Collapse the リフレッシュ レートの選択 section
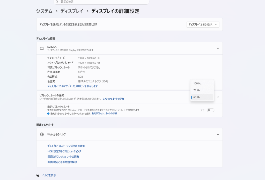265x180 pixels. (x=218, y=97)
